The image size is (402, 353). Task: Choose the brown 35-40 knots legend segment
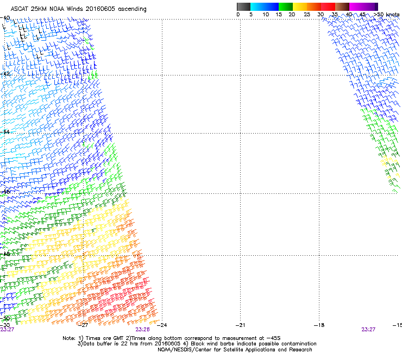click(342, 7)
